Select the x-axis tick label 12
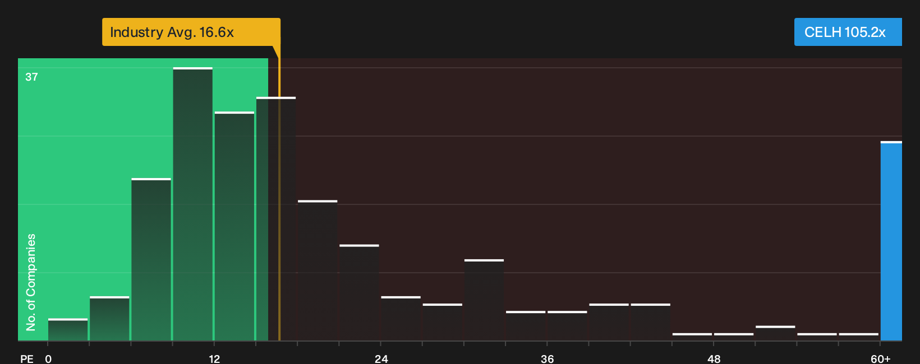The width and height of the screenshot is (920, 364). [x=214, y=359]
